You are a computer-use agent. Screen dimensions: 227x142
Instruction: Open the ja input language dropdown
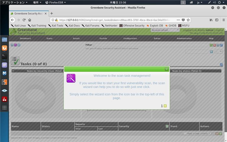200,2
